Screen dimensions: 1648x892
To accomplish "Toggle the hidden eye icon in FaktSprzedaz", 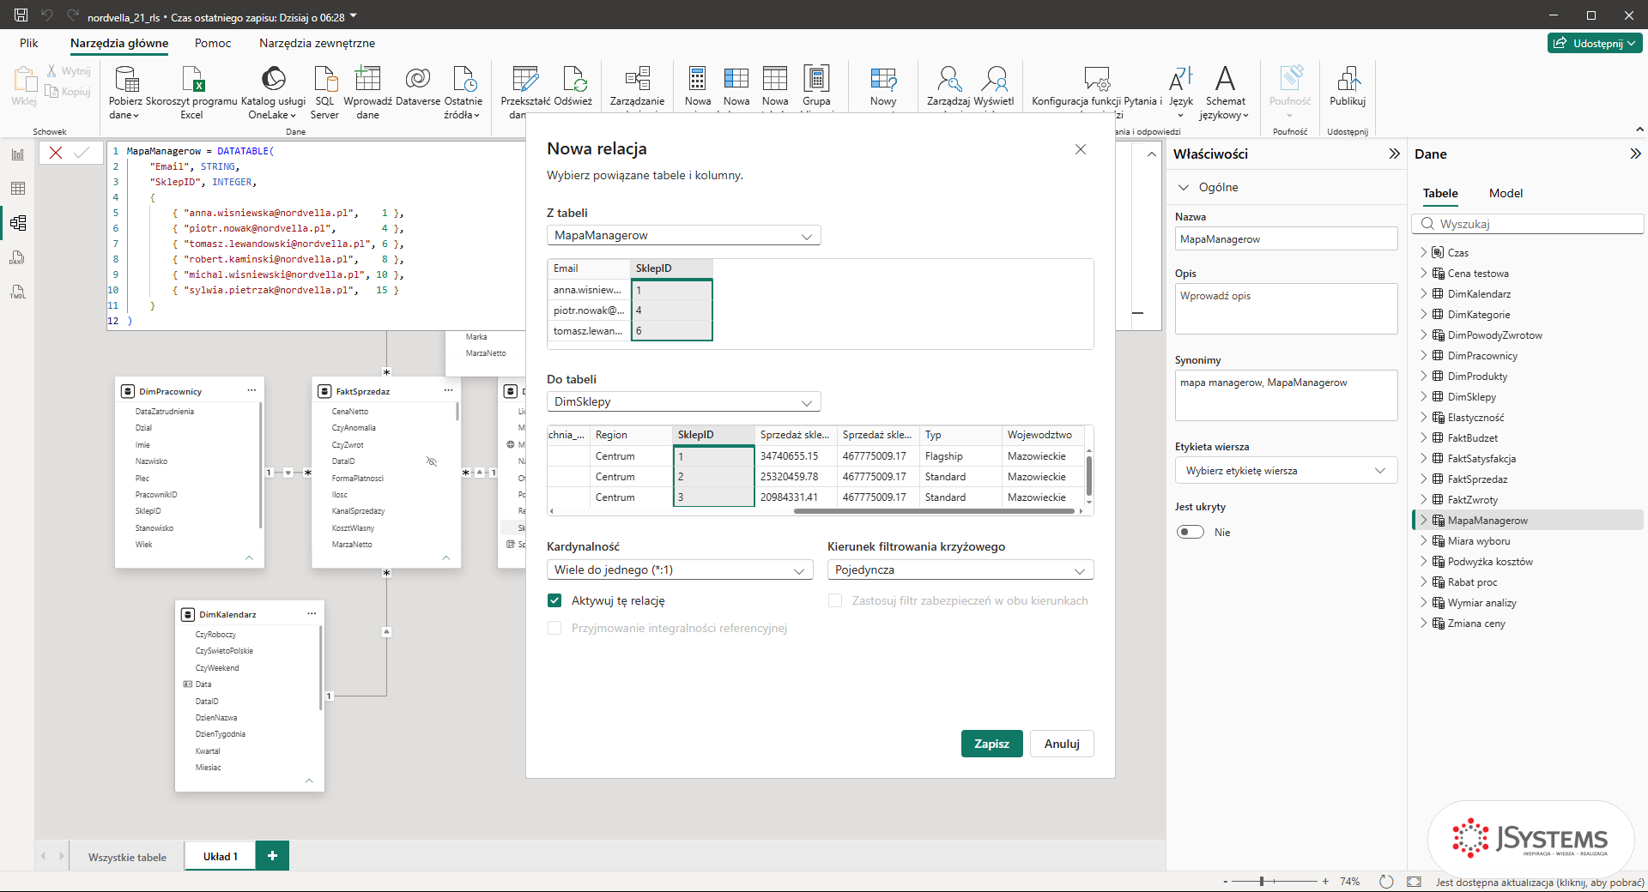I will pos(432,461).
